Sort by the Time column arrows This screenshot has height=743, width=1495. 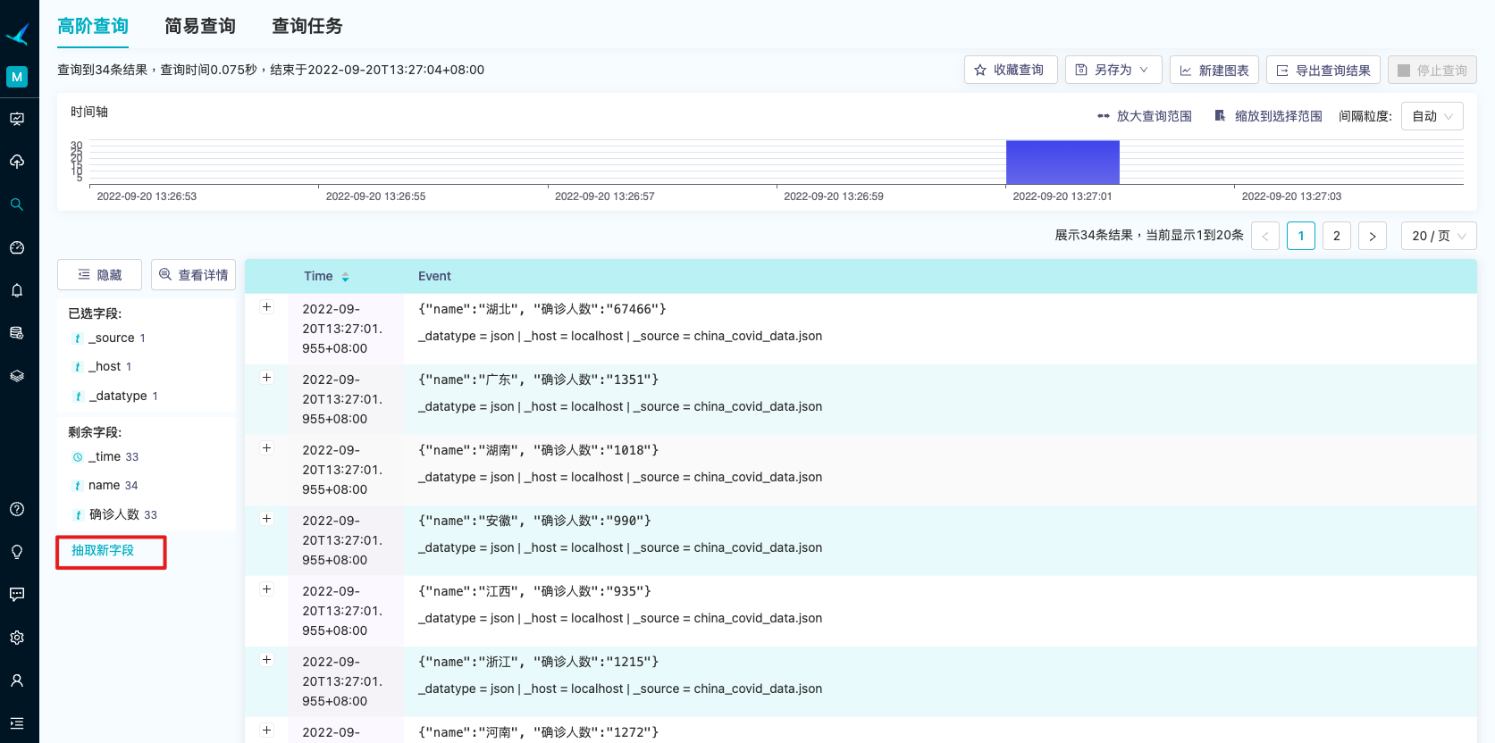pyautogui.click(x=345, y=277)
